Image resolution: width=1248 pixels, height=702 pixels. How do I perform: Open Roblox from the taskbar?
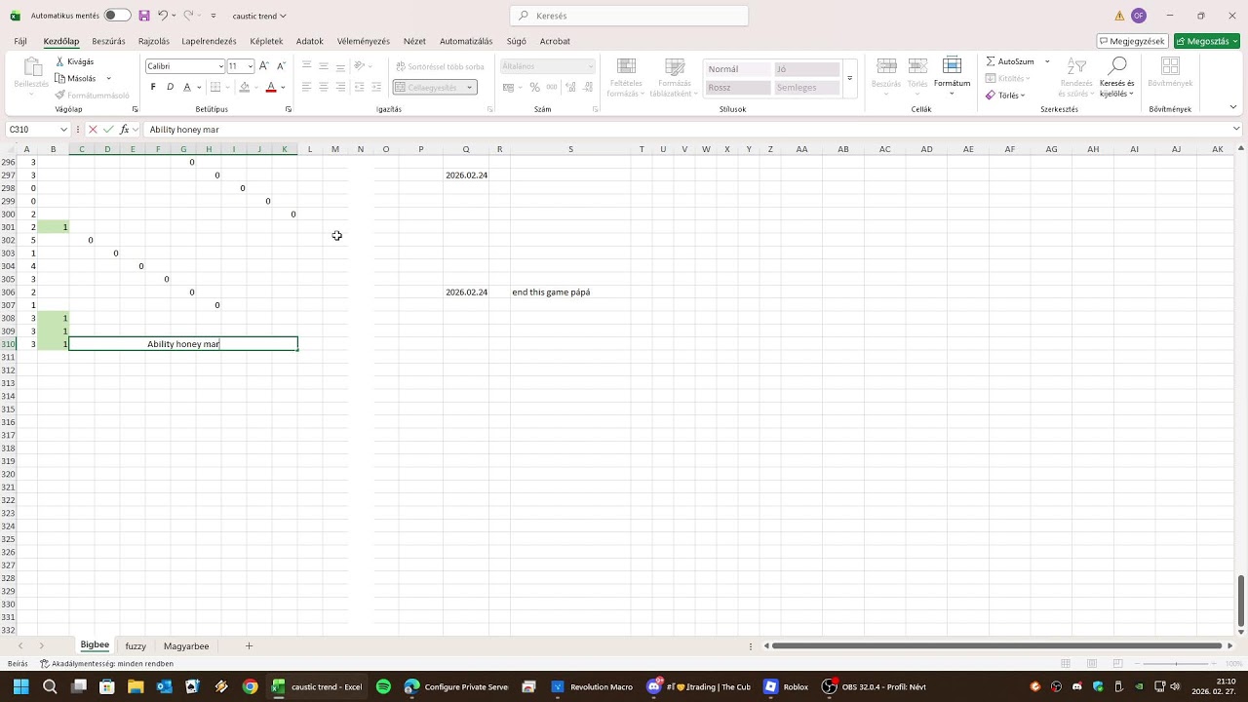click(787, 686)
